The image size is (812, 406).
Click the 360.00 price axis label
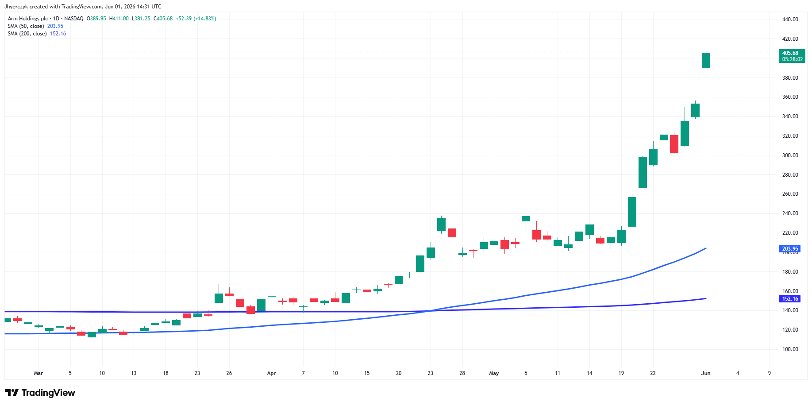790,97
